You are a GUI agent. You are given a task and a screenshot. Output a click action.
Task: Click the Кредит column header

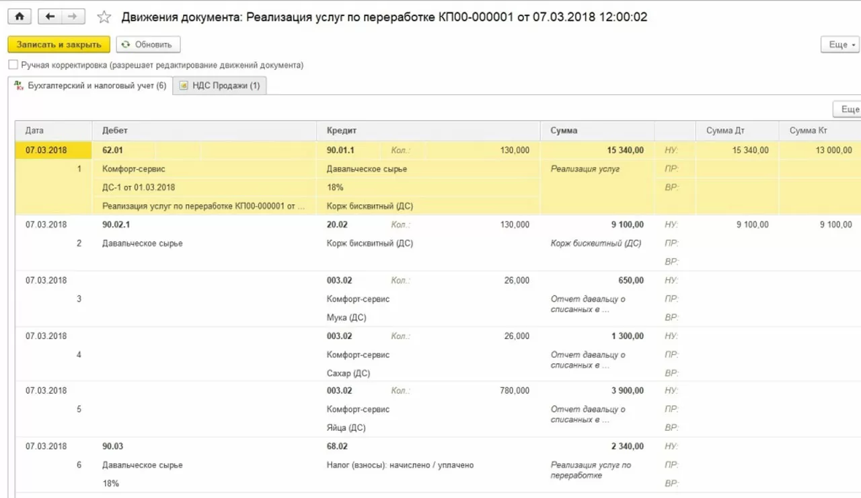(x=342, y=131)
